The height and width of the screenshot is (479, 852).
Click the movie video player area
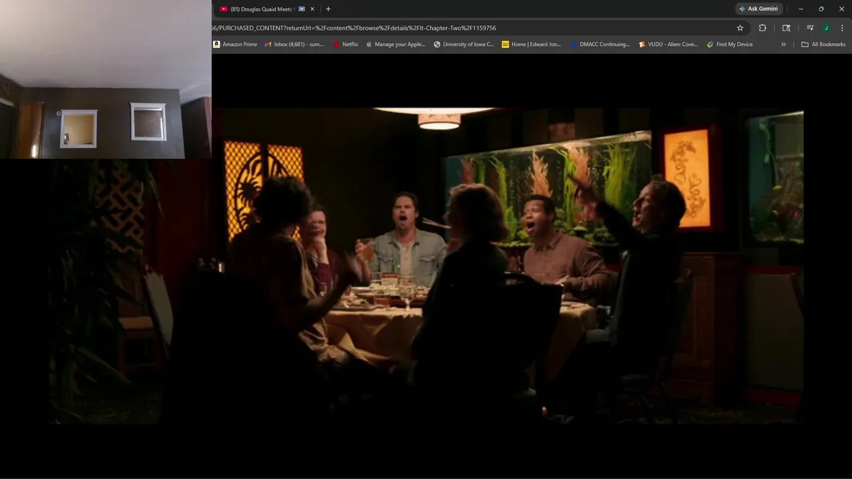coord(426,266)
